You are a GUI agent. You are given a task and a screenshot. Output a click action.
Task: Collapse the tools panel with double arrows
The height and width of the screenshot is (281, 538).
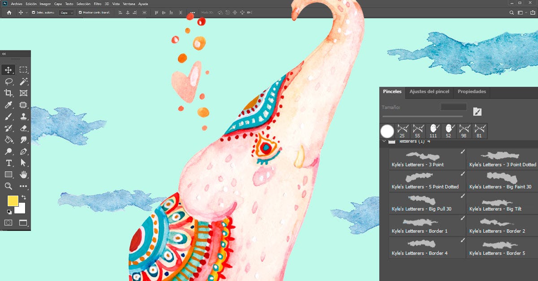(x=4, y=54)
